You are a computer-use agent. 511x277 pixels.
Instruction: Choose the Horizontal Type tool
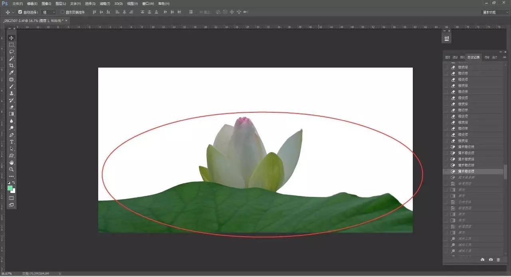(x=12, y=142)
